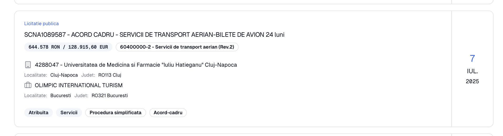
Task: Click the Atribuita status tag
Action: (38, 113)
